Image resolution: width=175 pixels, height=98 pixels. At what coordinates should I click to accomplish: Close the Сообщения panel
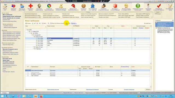click(x=173, y=20)
